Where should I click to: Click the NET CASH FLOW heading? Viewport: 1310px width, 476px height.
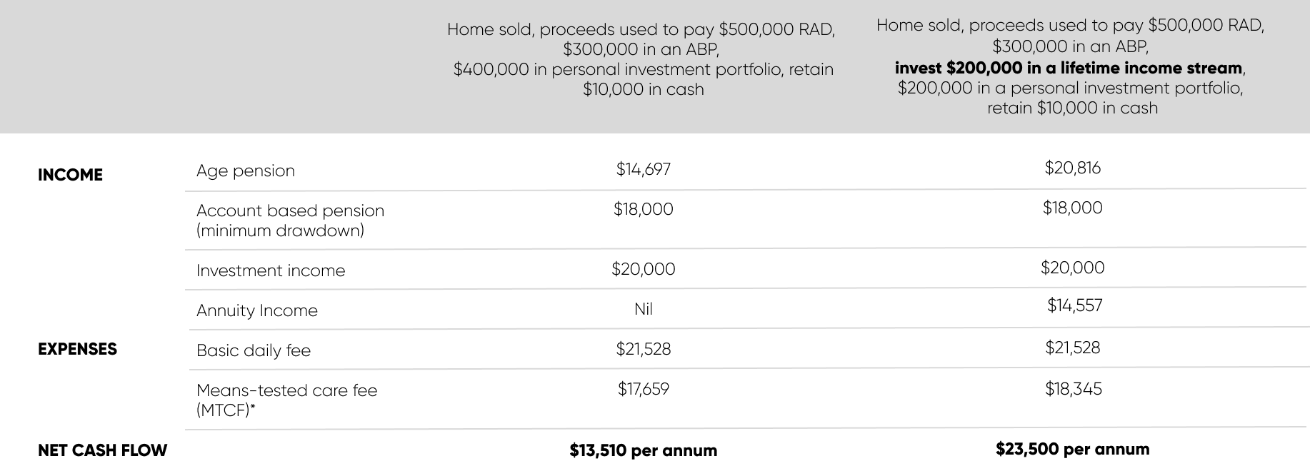pyautogui.click(x=102, y=450)
